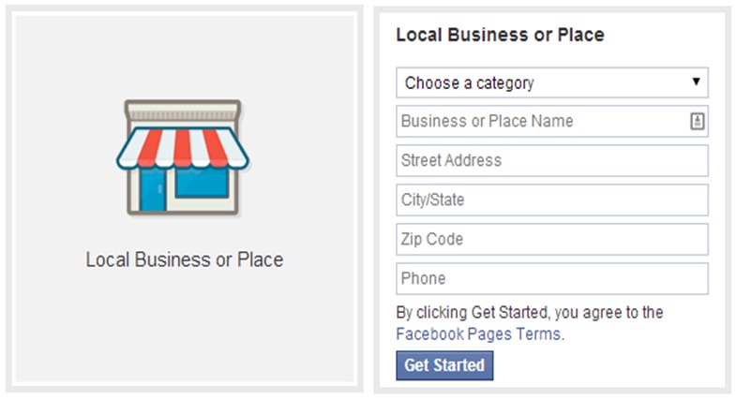Select the City/State input box
Viewport: 737px width, 400px height.
pyautogui.click(x=551, y=200)
